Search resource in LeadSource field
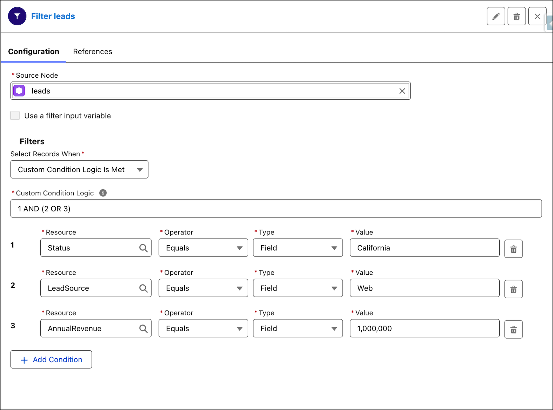 [x=143, y=288]
